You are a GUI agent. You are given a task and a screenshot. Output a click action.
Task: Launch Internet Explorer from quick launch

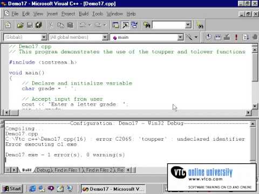click(32, 189)
